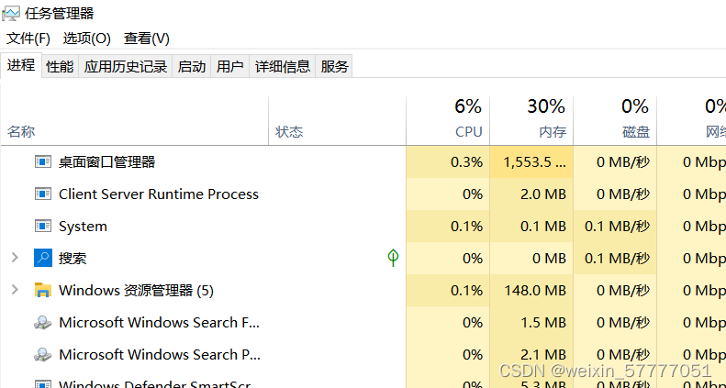Image resolution: width=726 pixels, height=388 pixels.
Task: Select the 桌面窗口管理器 process name
Action: (107, 161)
